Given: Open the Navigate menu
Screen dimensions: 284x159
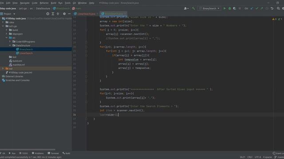Looking at the screenshot, I should (x=25, y=3).
